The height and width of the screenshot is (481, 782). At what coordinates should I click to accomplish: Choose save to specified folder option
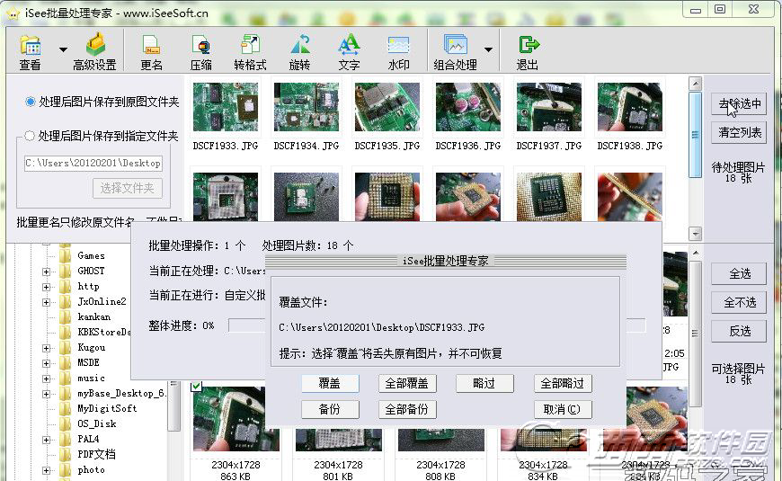pyautogui.click(x=102, y=136)
